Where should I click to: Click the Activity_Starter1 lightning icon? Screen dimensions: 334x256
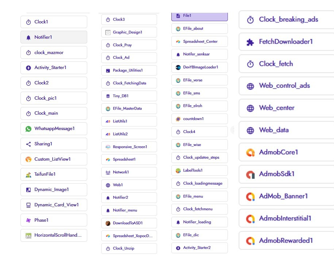pos(28,68)
